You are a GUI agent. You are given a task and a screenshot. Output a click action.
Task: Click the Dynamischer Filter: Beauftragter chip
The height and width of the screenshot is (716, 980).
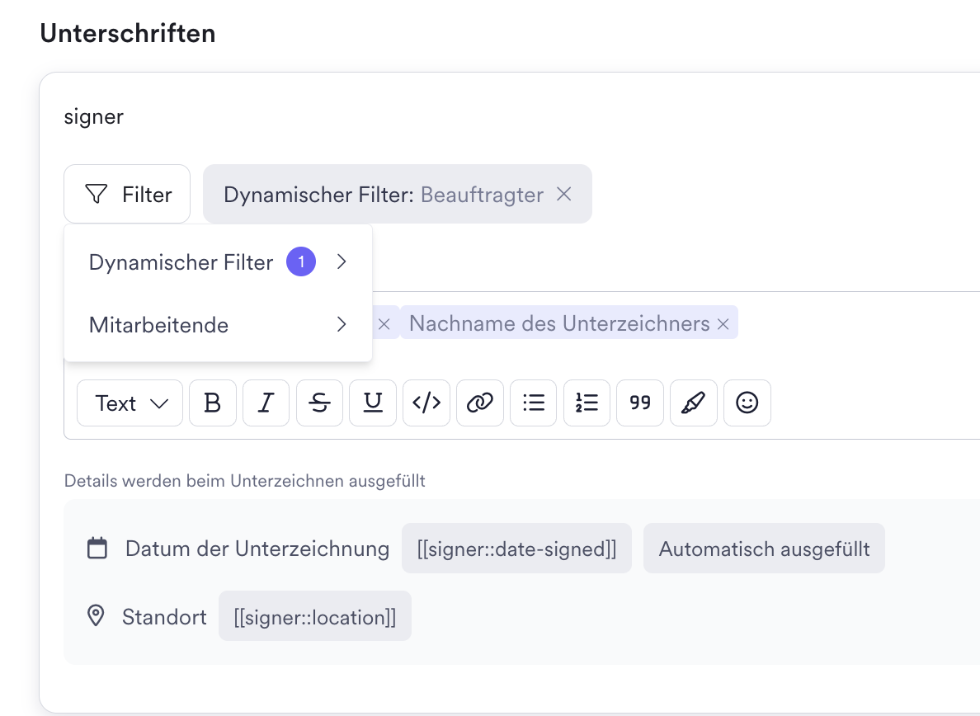(398, 195)
